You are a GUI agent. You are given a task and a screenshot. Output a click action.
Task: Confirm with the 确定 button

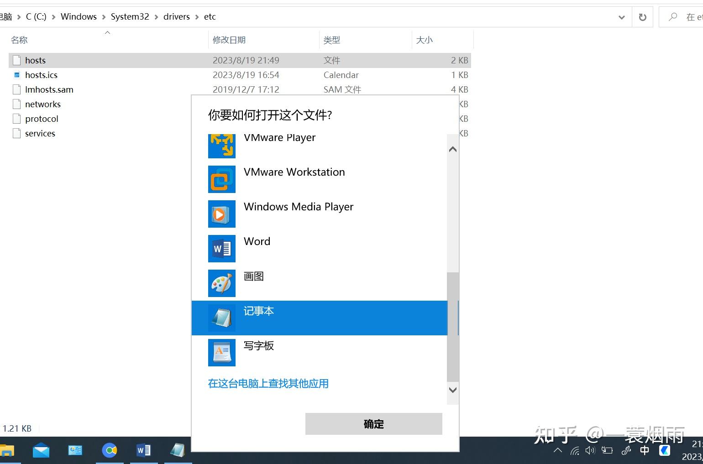[374, 424]
